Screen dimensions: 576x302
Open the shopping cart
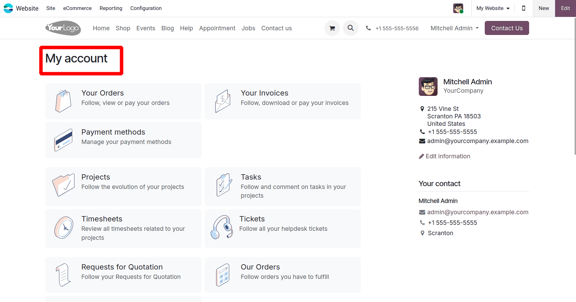pyautogui.click(x=332, y=28)
